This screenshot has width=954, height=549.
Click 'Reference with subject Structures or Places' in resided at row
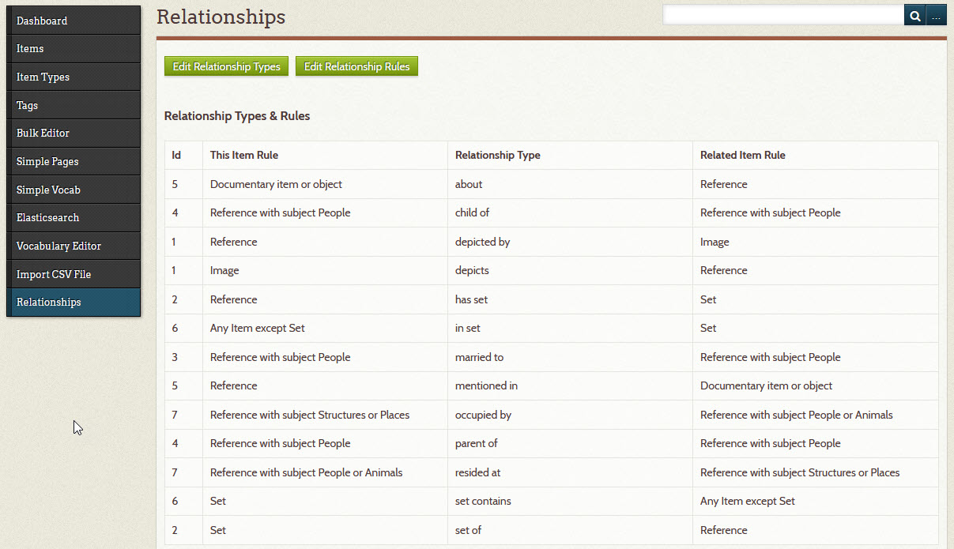click(800, 472)
